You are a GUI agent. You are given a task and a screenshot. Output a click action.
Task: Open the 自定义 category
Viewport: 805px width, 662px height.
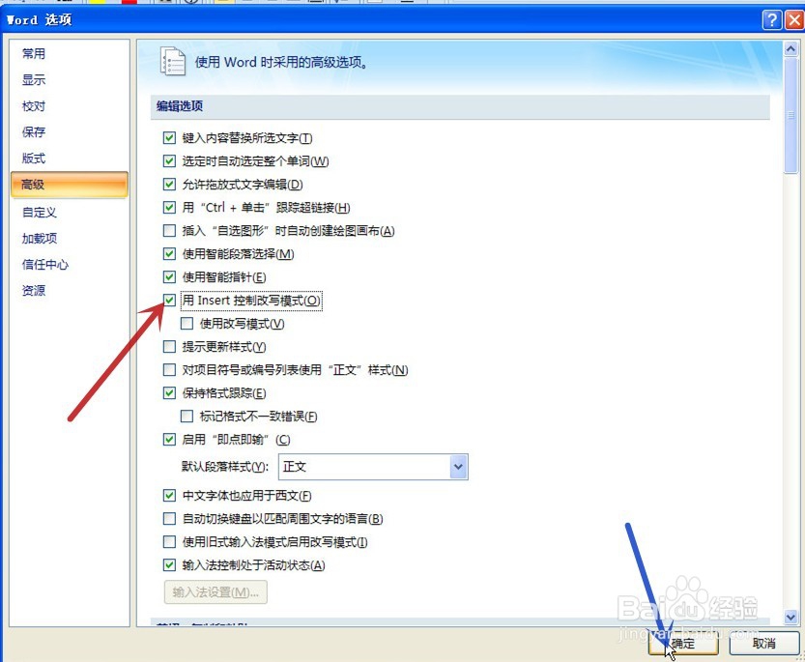pos(39,212)
